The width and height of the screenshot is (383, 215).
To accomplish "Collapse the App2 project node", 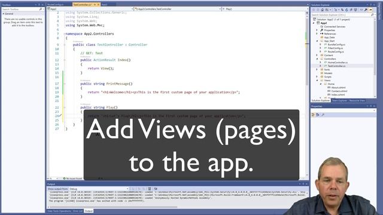I will tap(314, 23).
